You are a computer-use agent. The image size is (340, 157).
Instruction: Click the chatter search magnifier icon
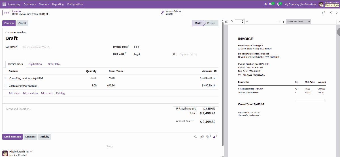195,137
